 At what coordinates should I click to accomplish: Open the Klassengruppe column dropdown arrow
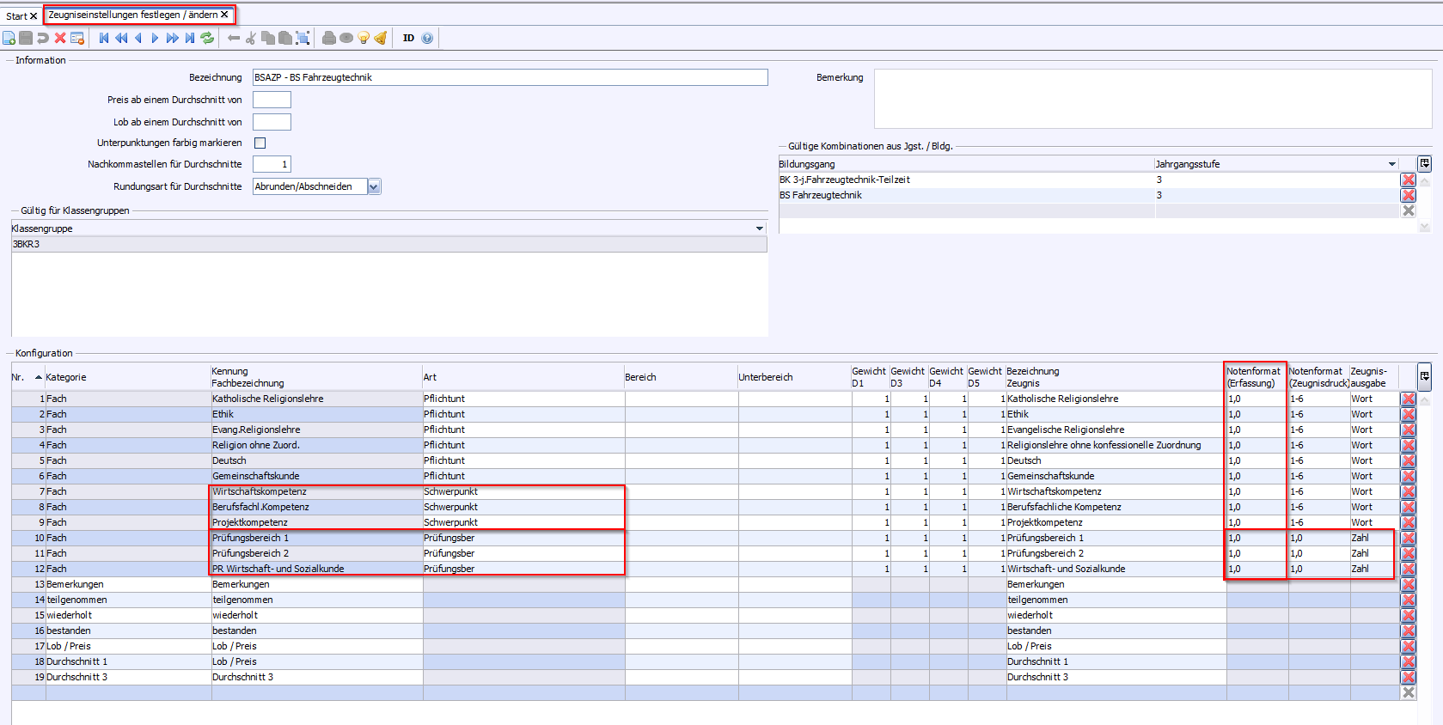pos(759,228)
